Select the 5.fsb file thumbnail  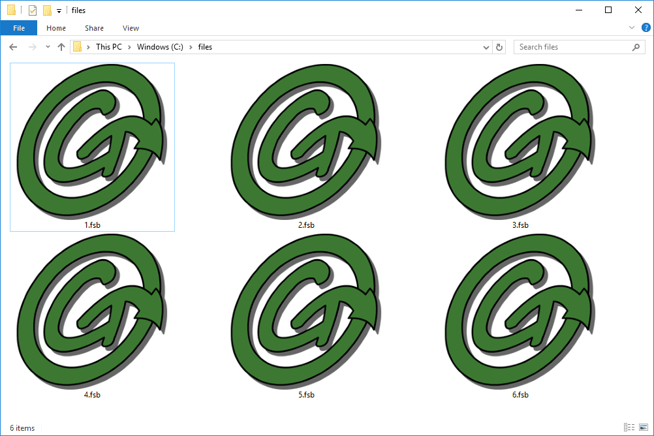click(306, 317)
